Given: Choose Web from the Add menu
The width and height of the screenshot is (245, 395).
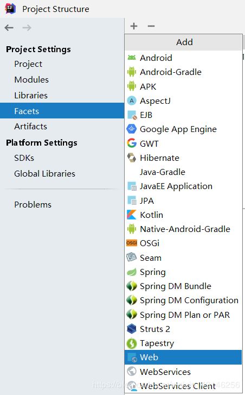Looking at the screenshot, I should click(x=183, y=357).
